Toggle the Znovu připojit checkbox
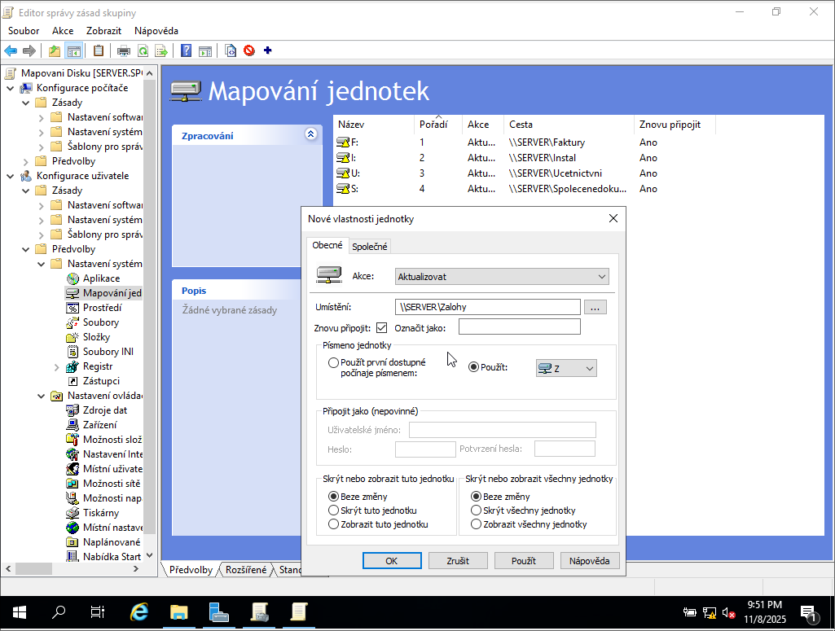This screenshot has width=835, height=631. click(x=381, y=328)
